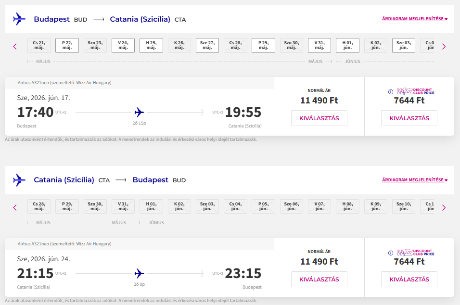The image size is (460, 305).
Task: Click the plane icon beside Catania–Budapest heading
Action: (x=19, y=180)
